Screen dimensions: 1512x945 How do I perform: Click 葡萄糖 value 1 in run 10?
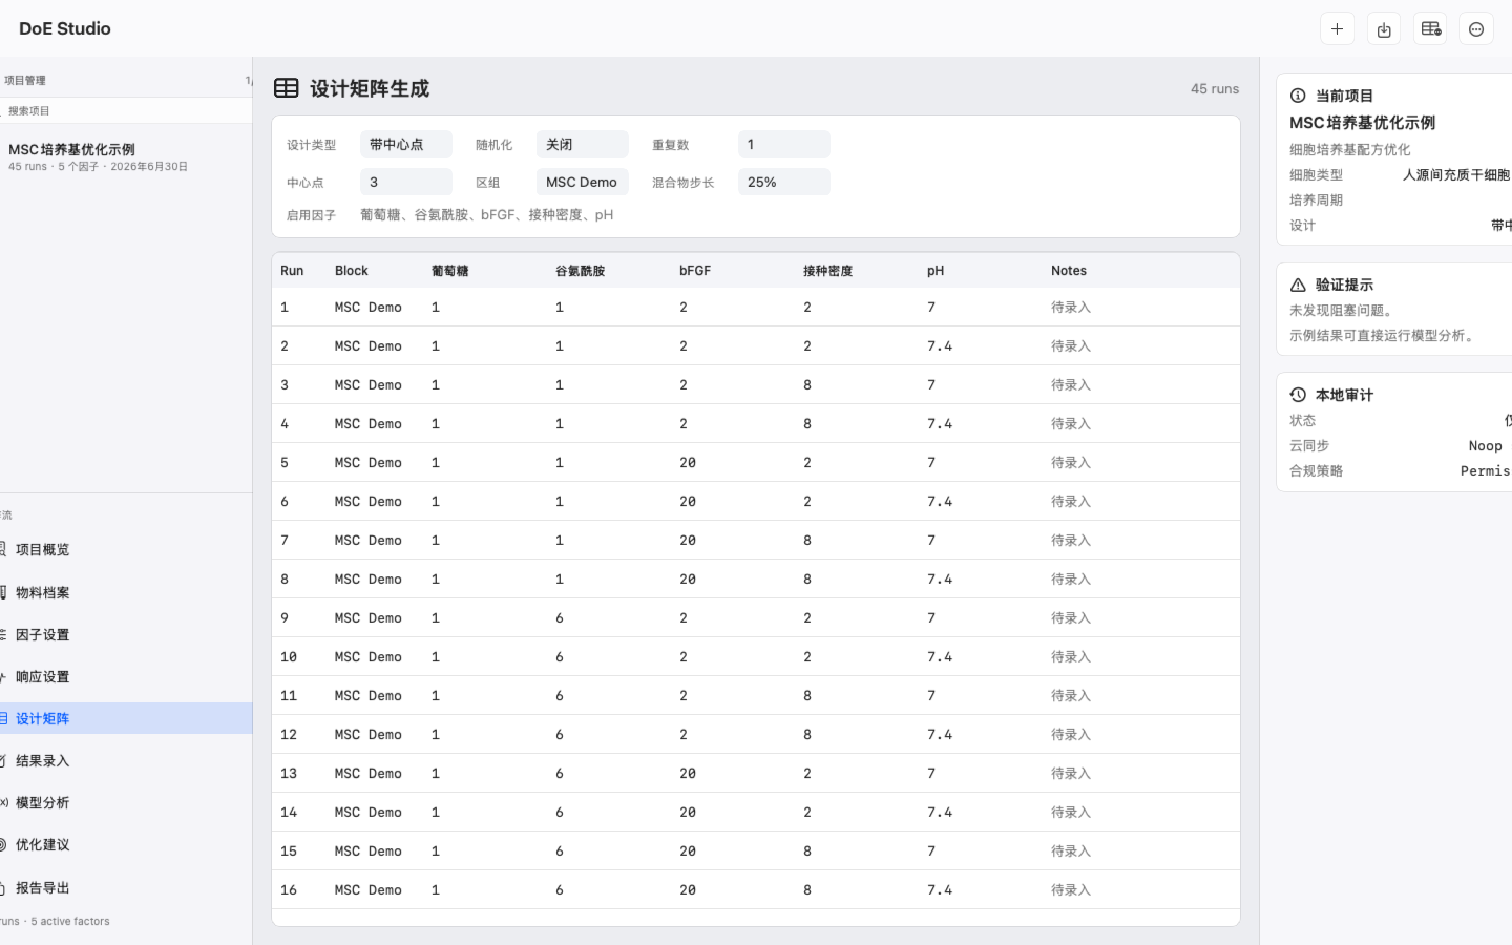pos(435,656)
